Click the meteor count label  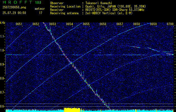[40, 9]
